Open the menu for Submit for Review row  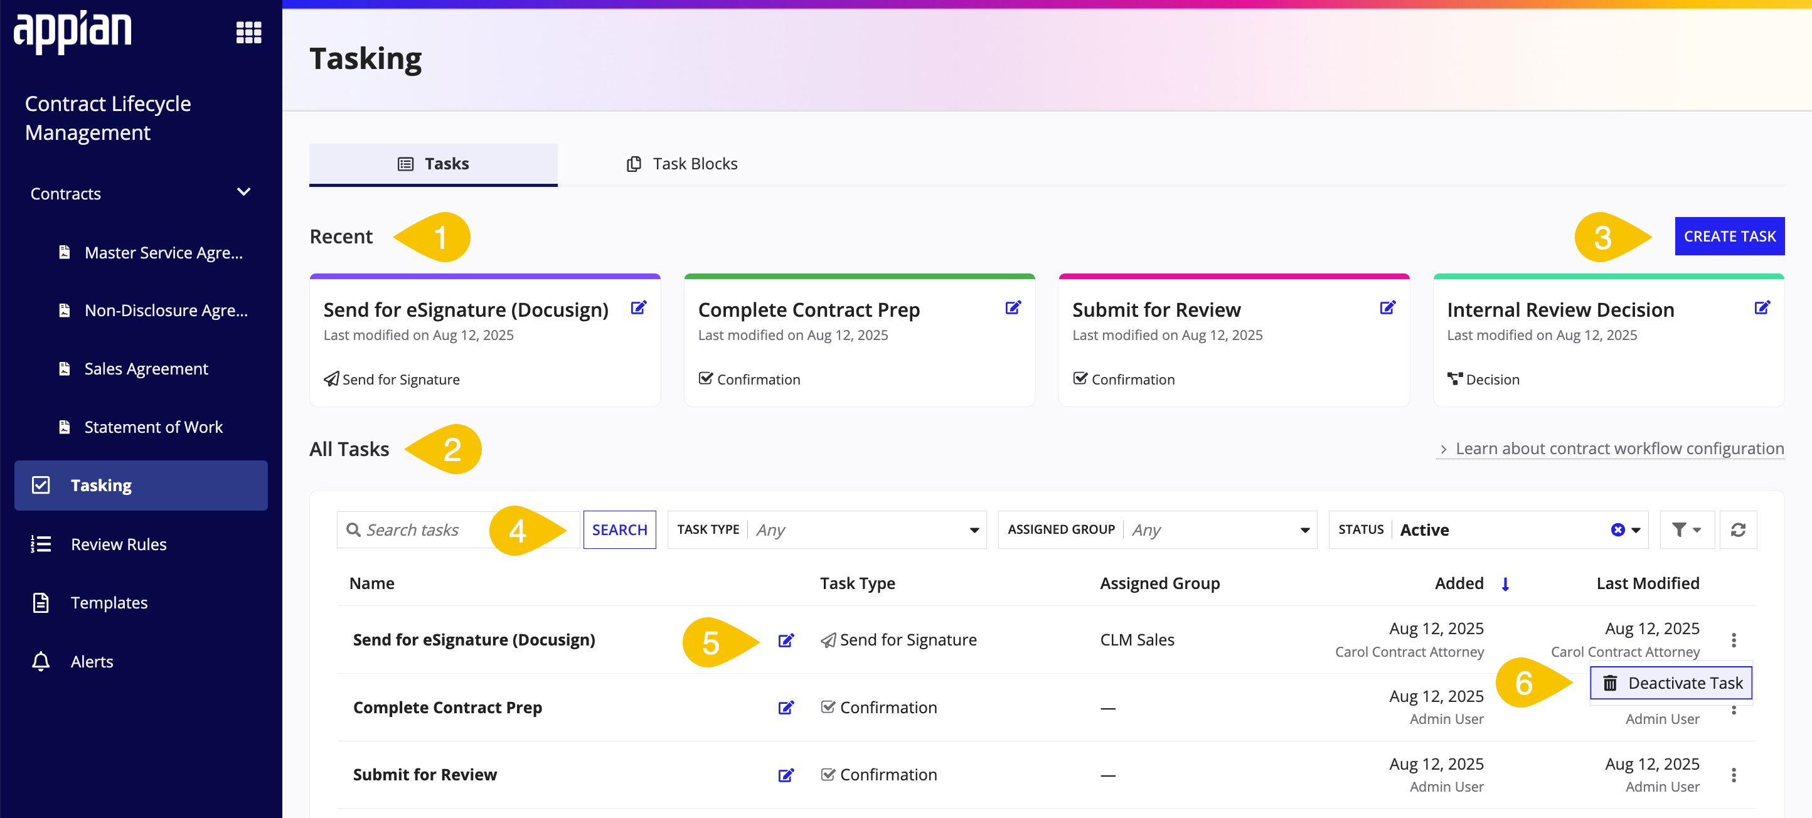pyautogui.click(x=1733, y=775)
